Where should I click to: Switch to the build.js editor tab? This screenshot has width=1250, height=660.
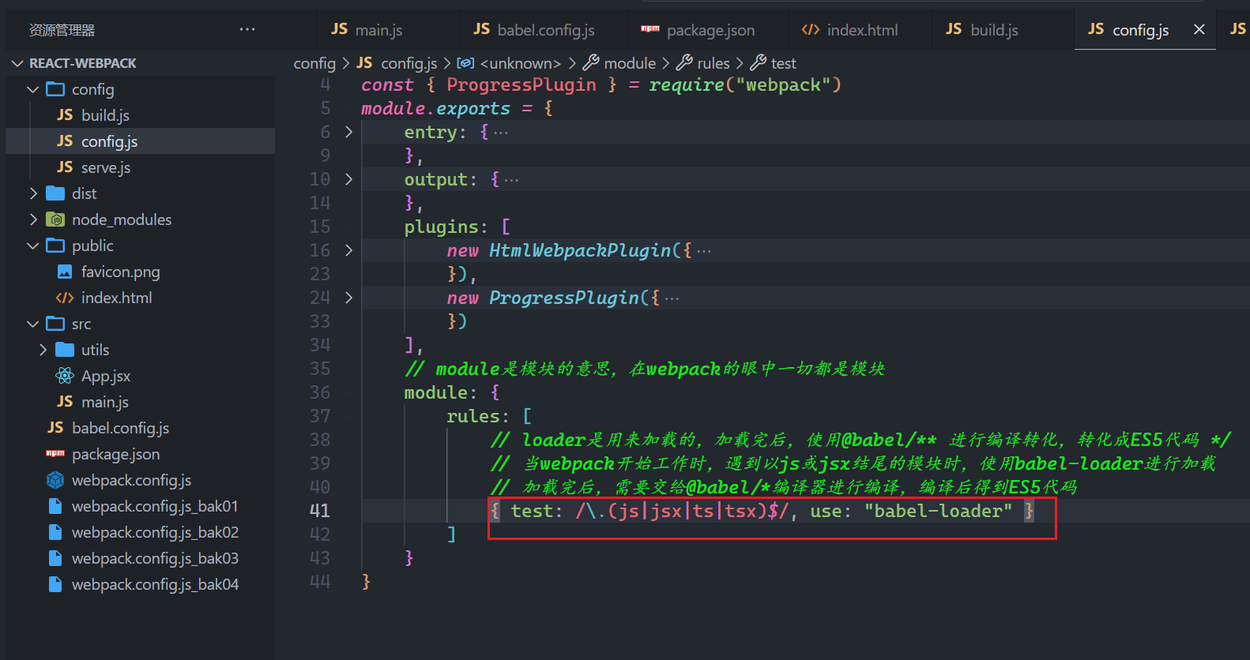tap(1003, 30)
